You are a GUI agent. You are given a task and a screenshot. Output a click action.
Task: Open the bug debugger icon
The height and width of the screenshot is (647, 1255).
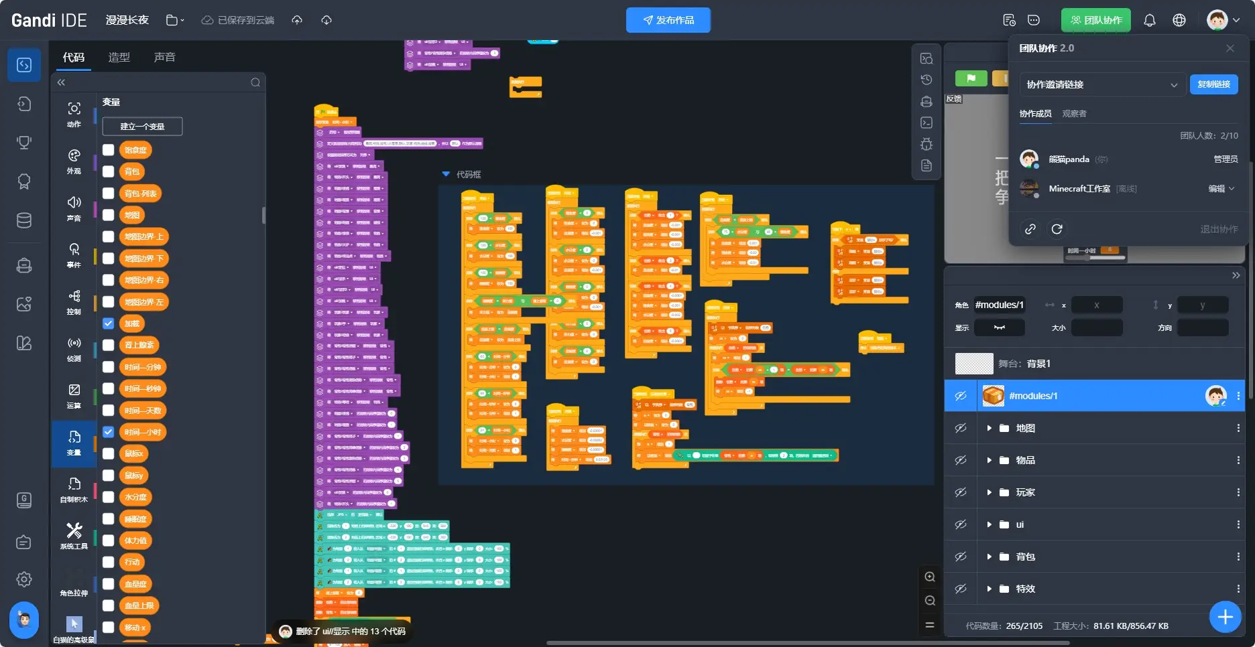pos(927,144)
